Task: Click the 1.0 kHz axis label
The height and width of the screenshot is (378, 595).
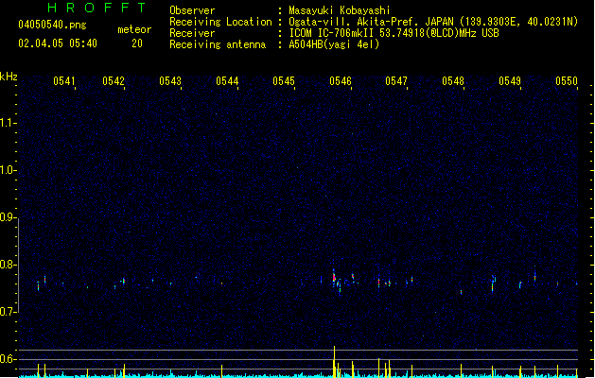Action: coord(8,170)
